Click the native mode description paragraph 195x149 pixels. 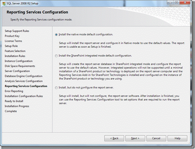[x=122, y=45]
